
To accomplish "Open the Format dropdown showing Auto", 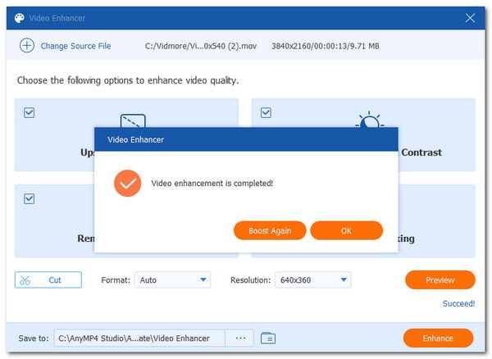I will coord(172,279).
